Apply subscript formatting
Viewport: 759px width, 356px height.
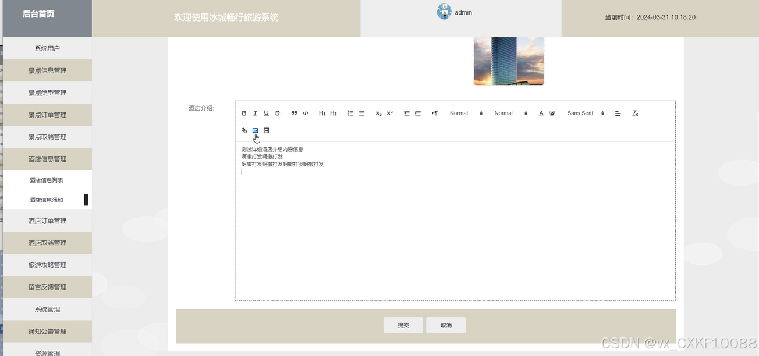click(378, 113)
